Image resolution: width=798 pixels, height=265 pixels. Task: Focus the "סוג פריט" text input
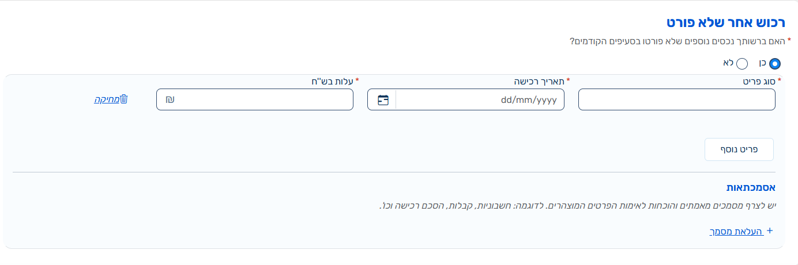pyautogui.click(x=676, y=99)
